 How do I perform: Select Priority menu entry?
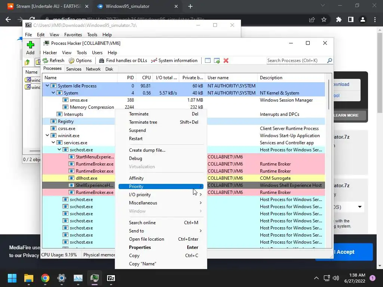(161, 186)
